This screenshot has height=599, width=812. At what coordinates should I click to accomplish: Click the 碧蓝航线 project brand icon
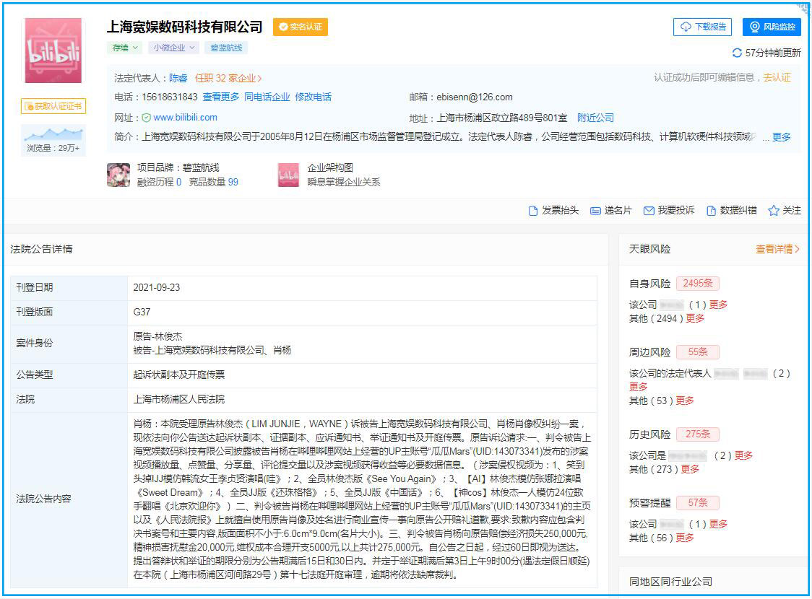click(x=118, y=175)
